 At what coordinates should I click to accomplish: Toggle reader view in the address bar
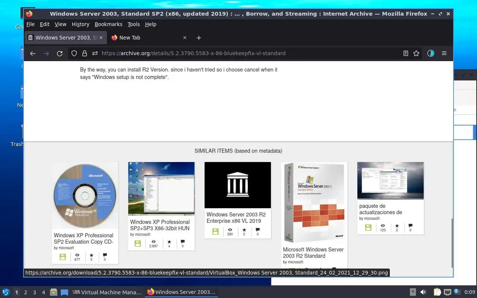point(406,53)
